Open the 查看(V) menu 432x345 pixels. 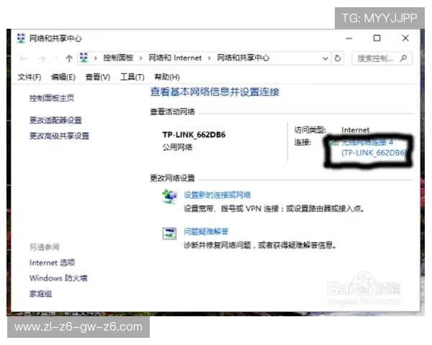tap(98, 77)
